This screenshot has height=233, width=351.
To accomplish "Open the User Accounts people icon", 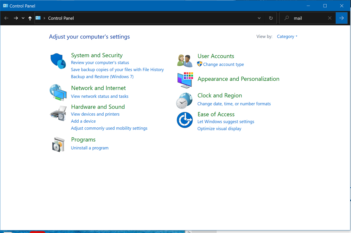I will (185, 61).
